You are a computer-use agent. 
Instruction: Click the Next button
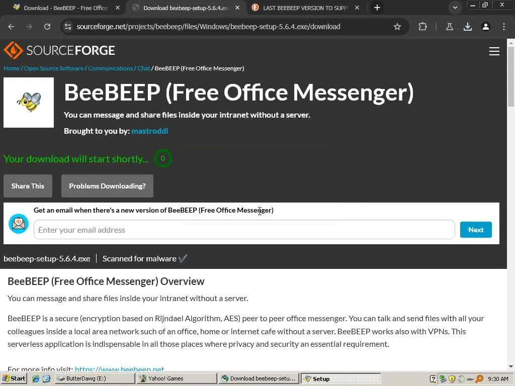point(476,230)
